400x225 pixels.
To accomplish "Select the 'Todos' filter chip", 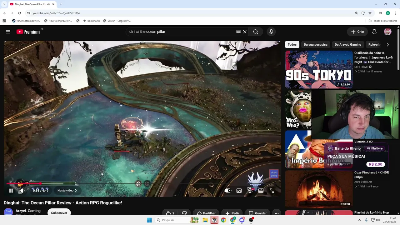I will 292,45.
